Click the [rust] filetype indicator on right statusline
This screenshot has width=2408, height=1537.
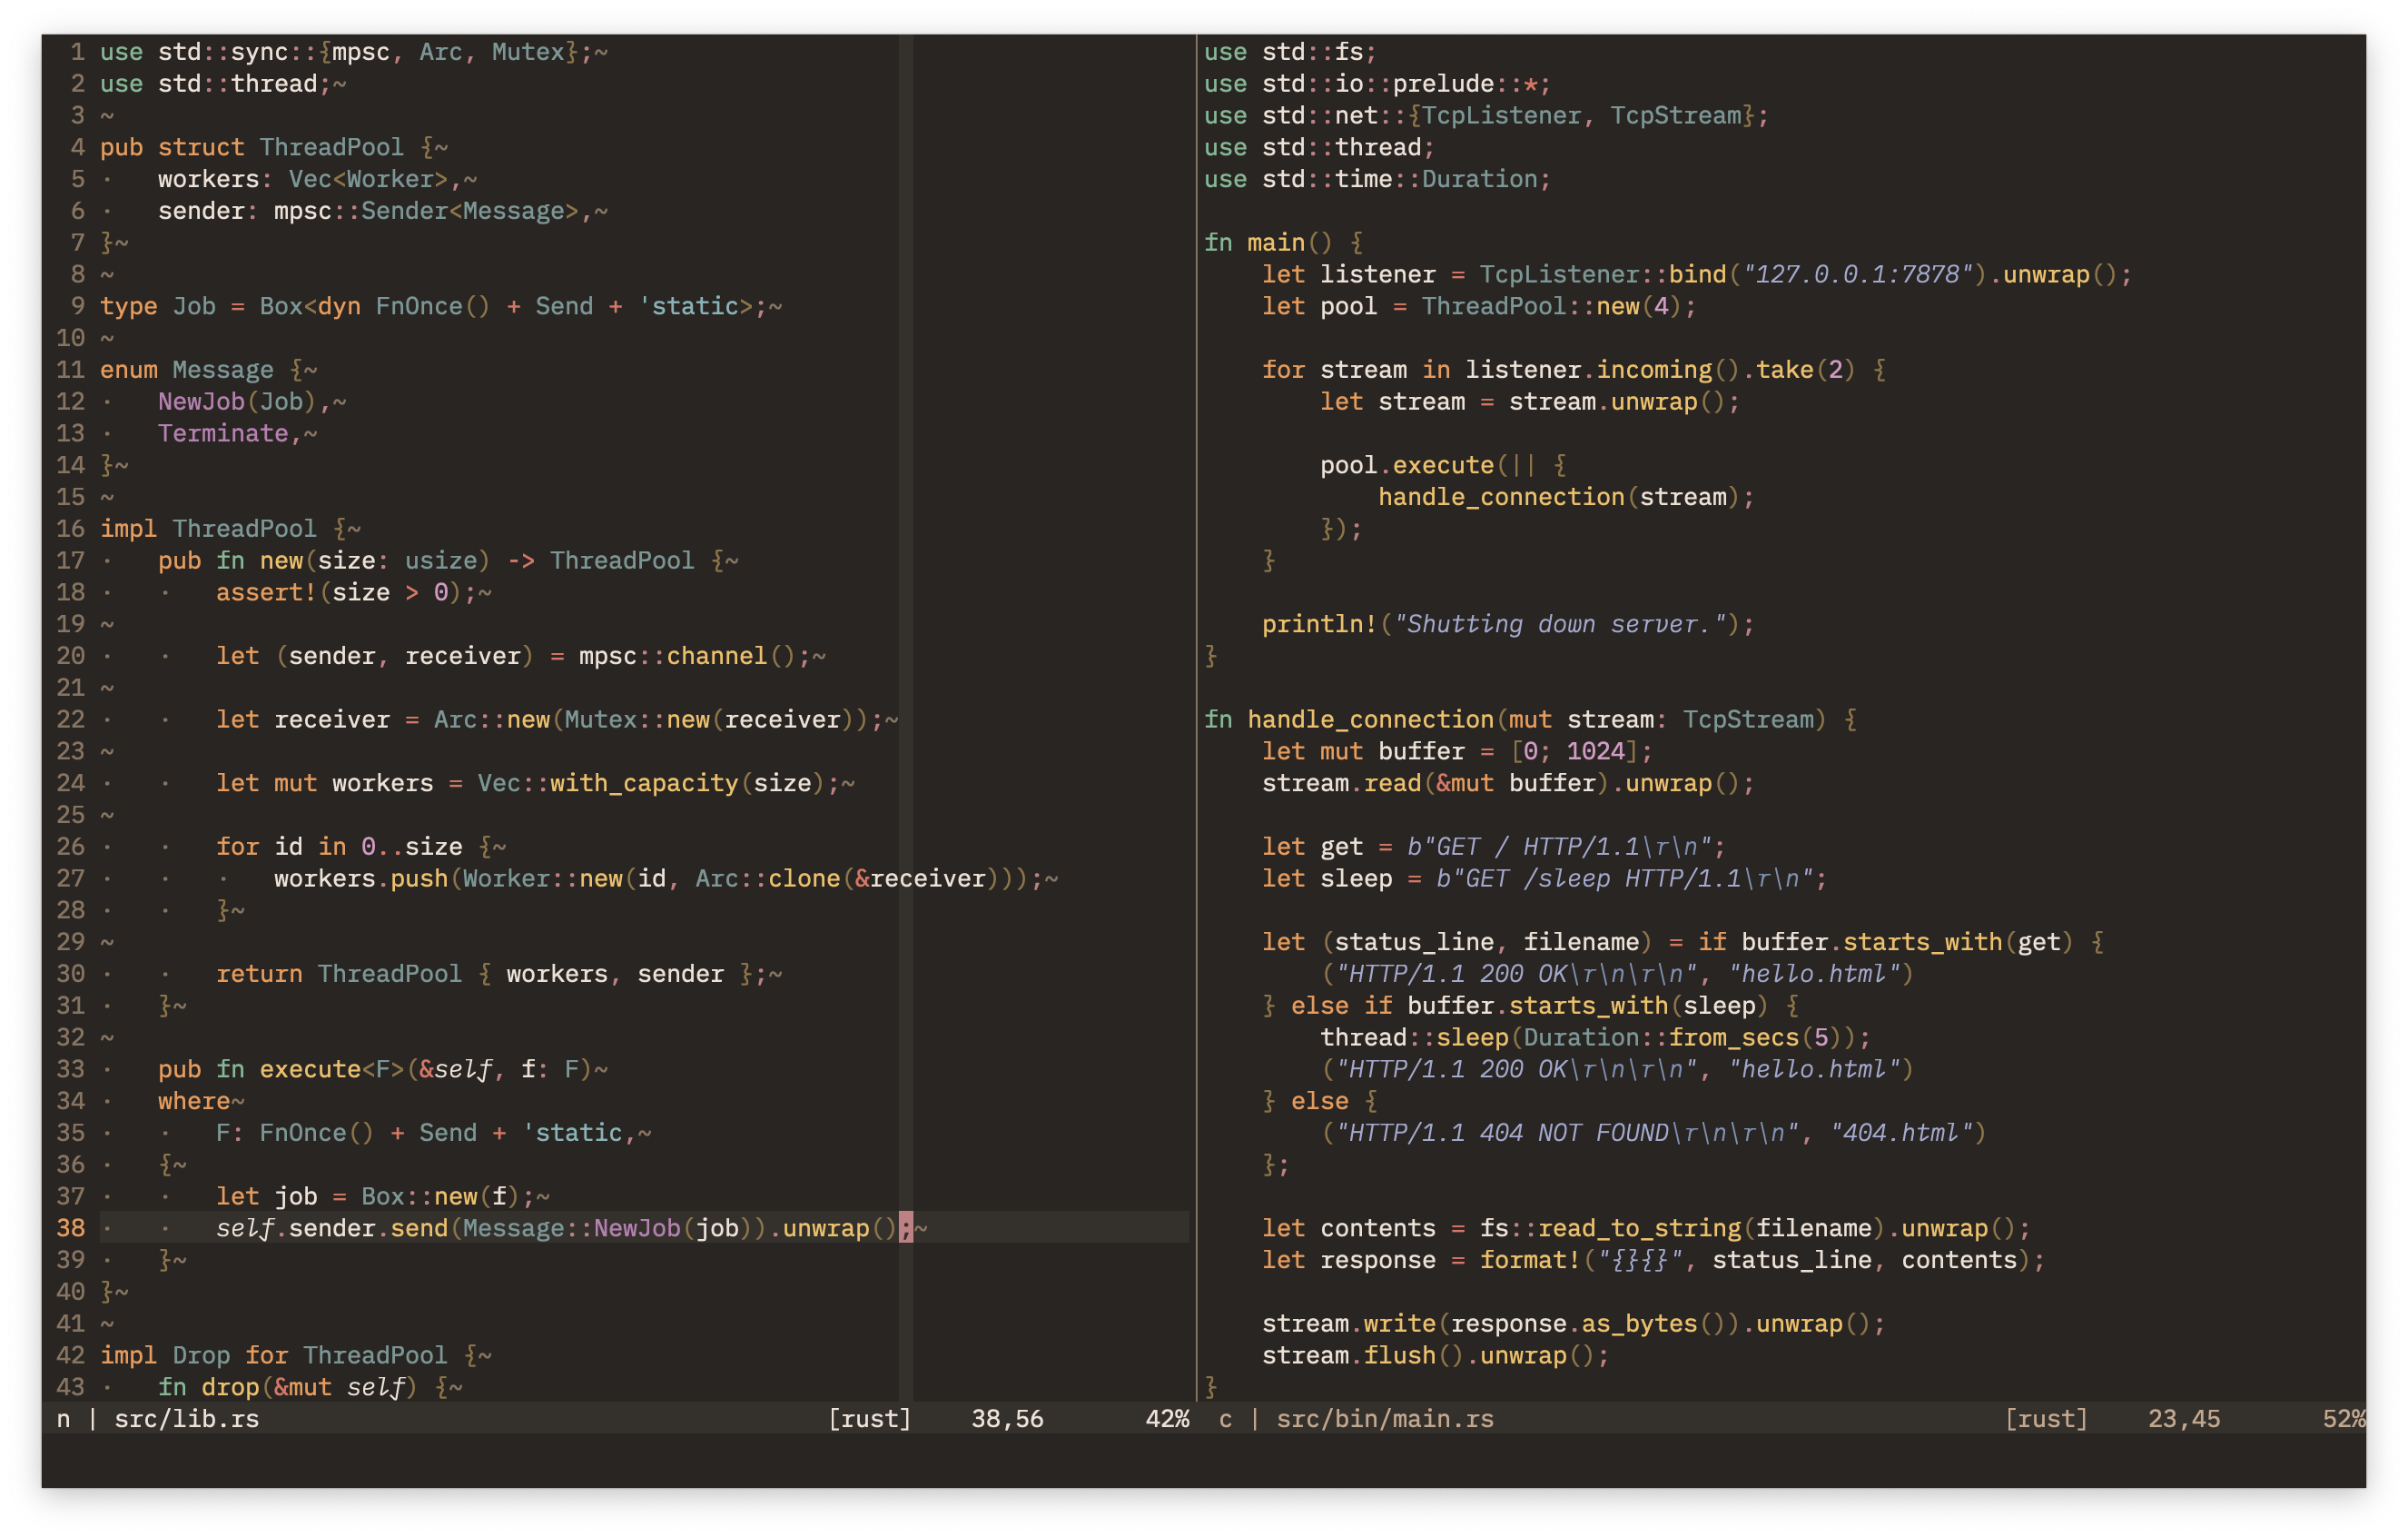[x=2046, y=1418]
